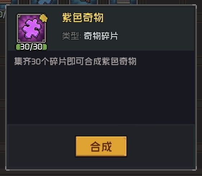The image size is (202, 176).
Task: Click green left cap of progress bar
Action: coord(18,47)
